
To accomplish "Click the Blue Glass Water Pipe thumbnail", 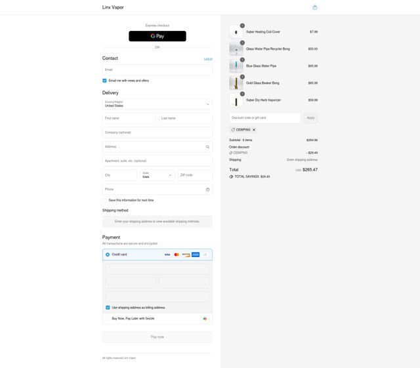I will tap(236, 66).
